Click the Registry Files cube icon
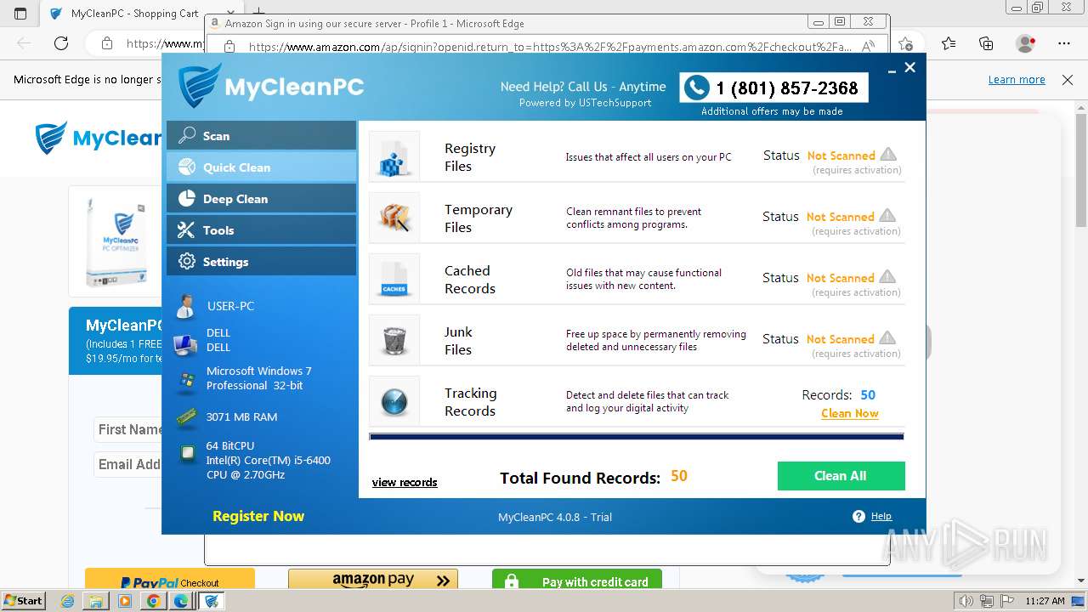 tap(394, 156)
